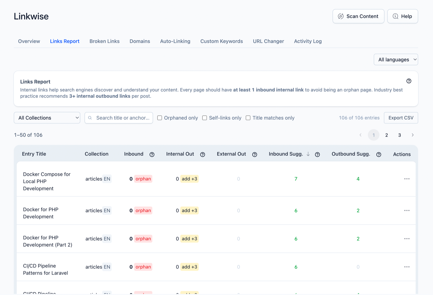The image size is (433, 295).
Task: Enable the Orphaned only checkbox
Action: pyautogui.click(x=160, y=118)
